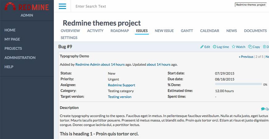This screenshot has width=269, height=139.
Task: Click the Log time clock icon
Action: pos(214,47)
